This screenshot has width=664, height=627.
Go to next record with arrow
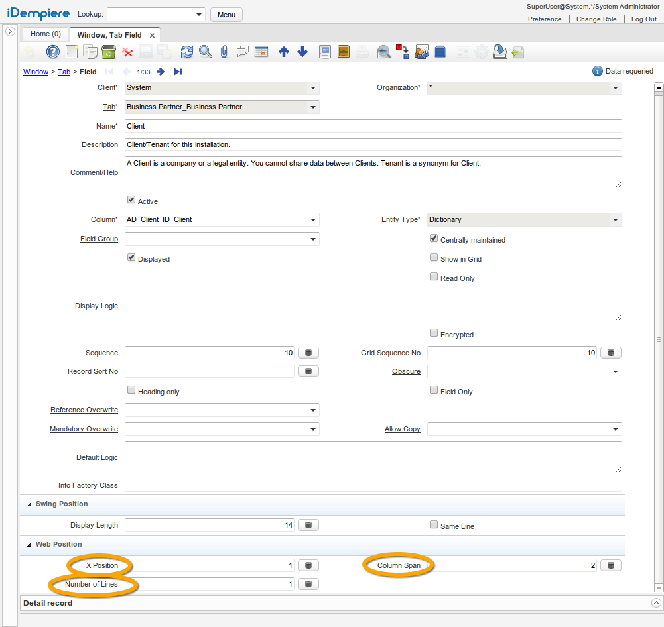(161, 72)
